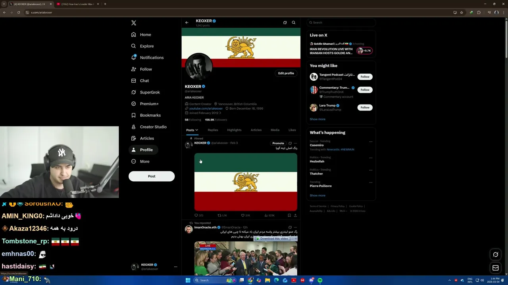Image resolution: width=508 pixels, height=285 pixels.
Task: Open the 58 Following list
Action: (x=193, y=120)
